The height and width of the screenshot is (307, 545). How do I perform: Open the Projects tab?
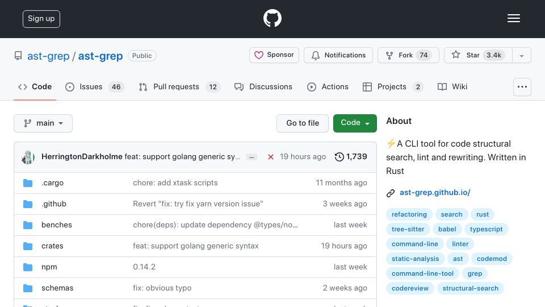(393, 86)
